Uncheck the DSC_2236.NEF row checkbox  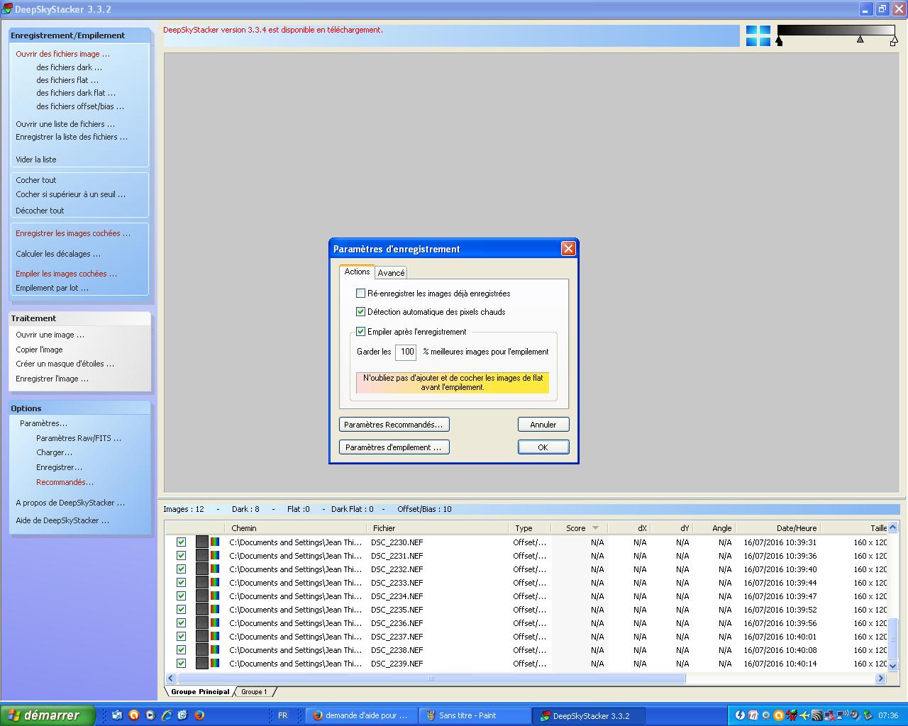pos(181,622)
